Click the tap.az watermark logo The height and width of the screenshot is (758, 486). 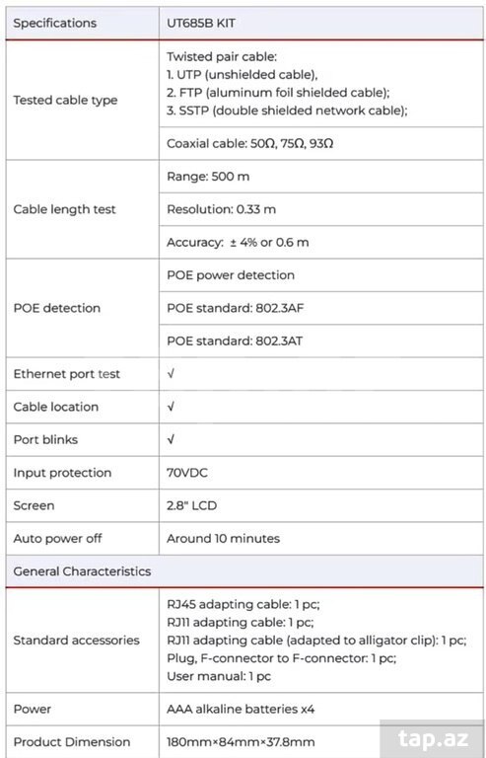click(434, 738)
